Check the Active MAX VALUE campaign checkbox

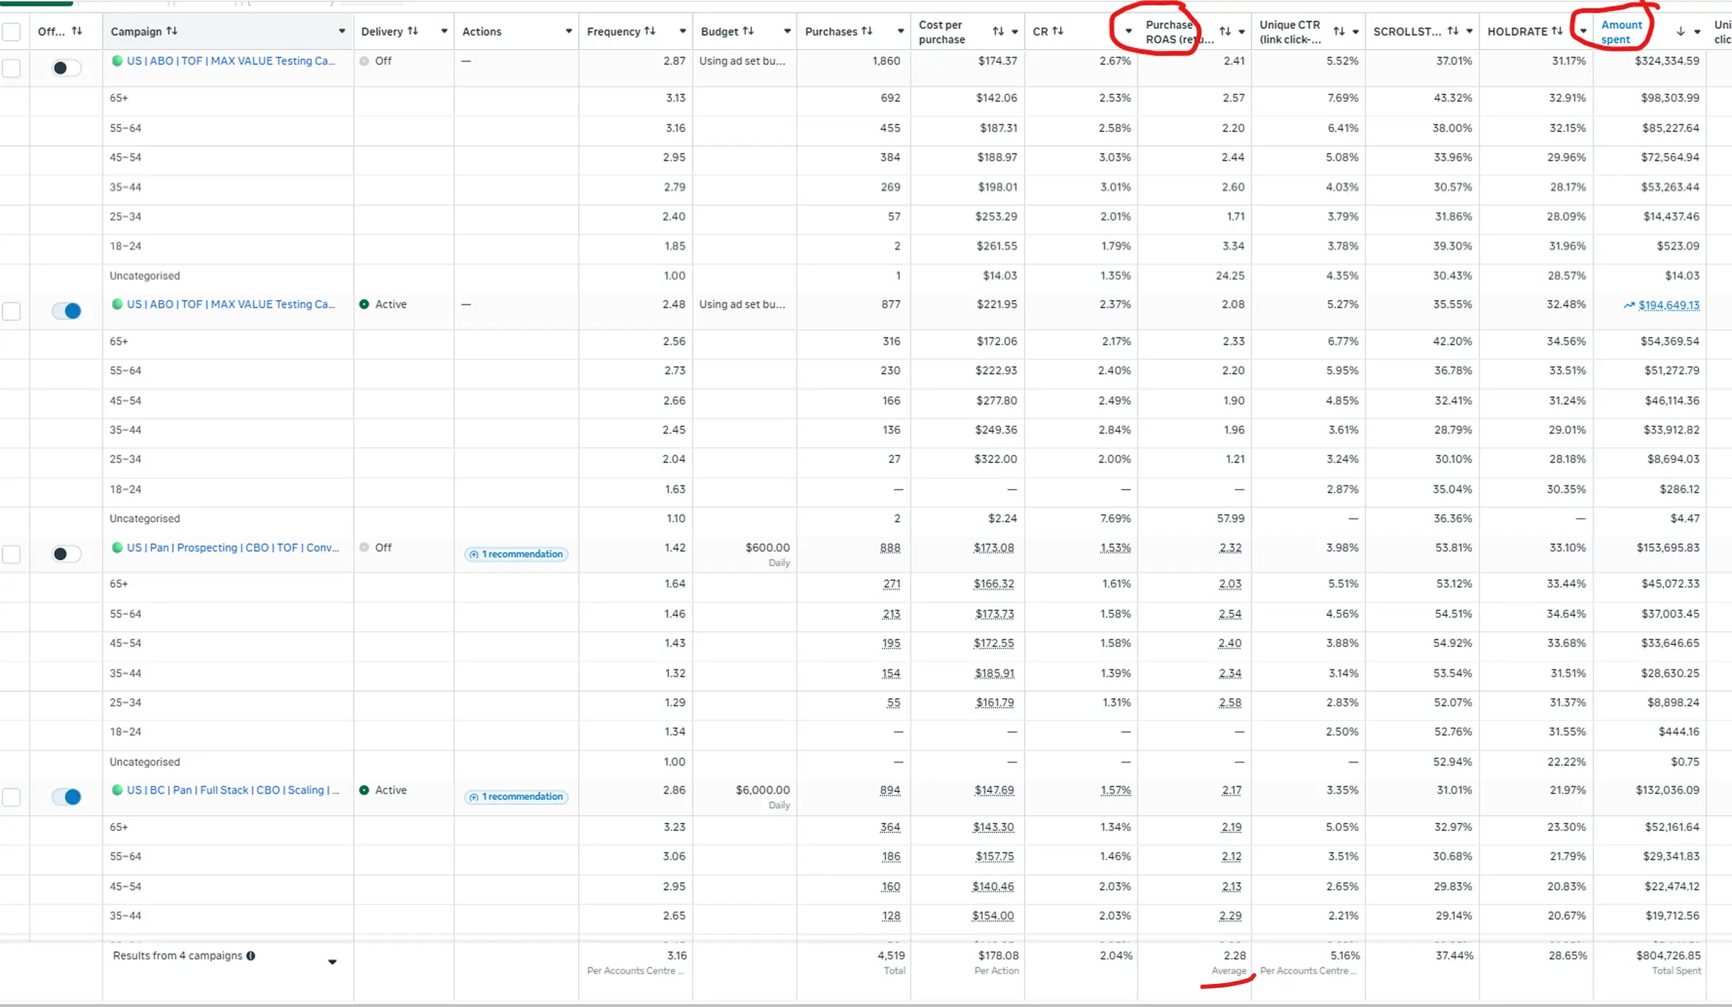coord(12,311)
